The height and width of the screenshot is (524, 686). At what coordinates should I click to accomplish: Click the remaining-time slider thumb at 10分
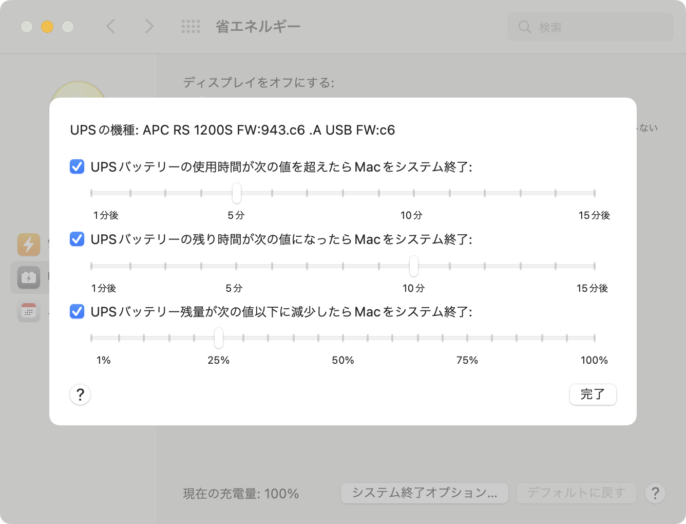tap(413, 266)
